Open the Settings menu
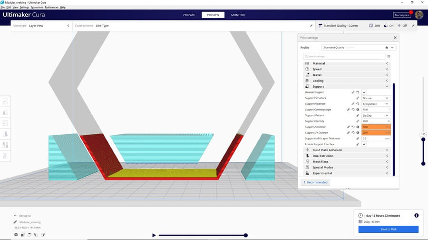This screenshot has width=428, height=240. coord(24,7)
